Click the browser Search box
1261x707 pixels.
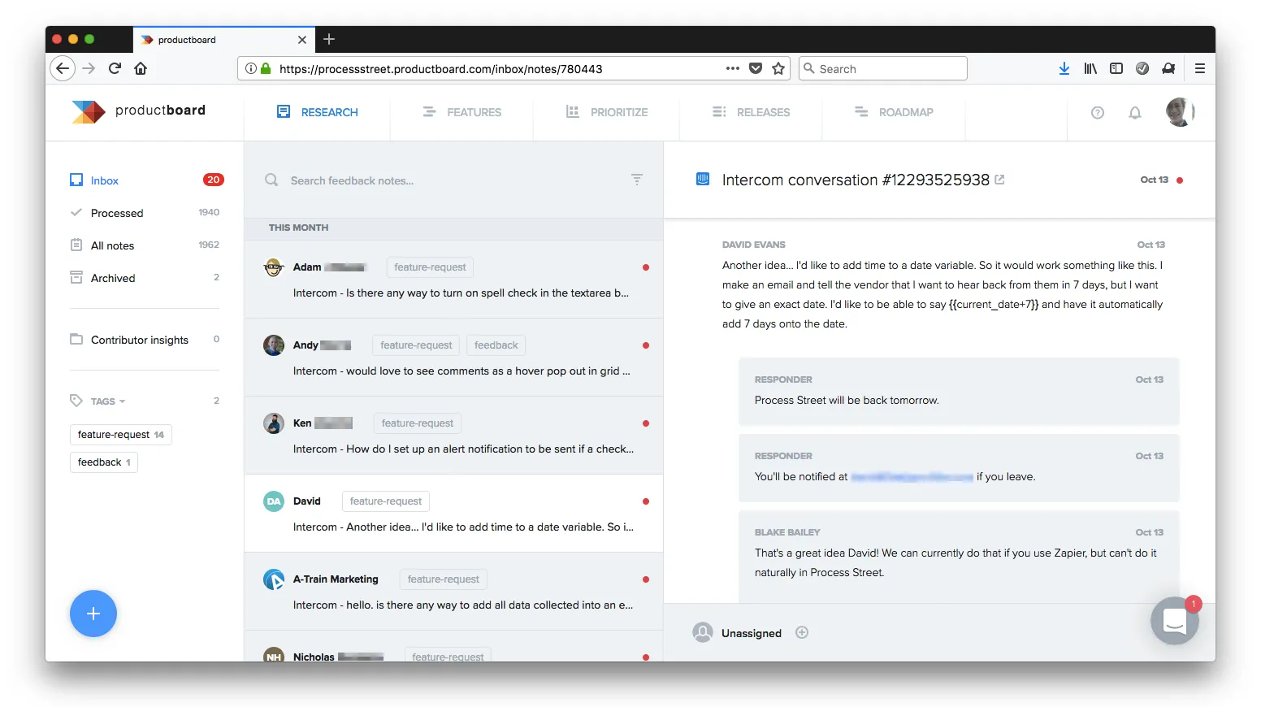(883, 68)
